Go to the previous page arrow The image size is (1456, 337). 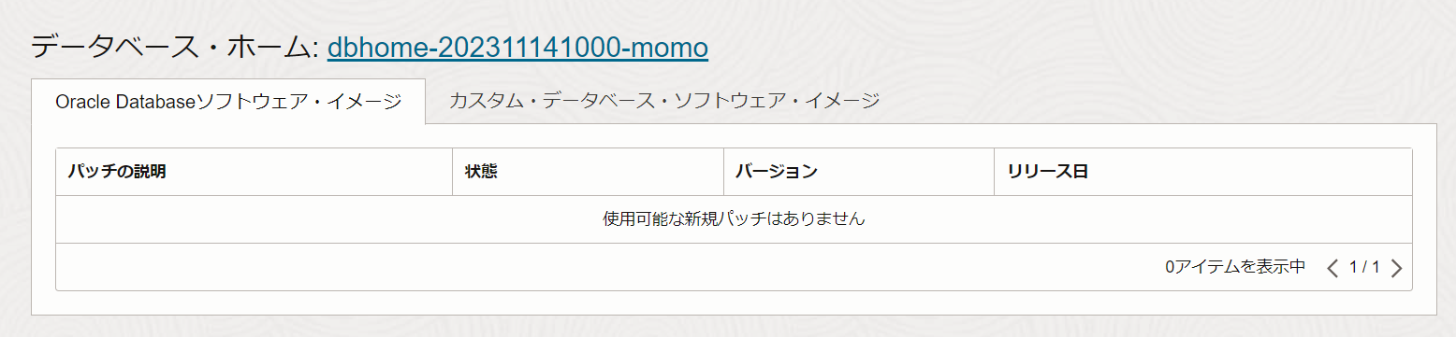pos(1333,268)
